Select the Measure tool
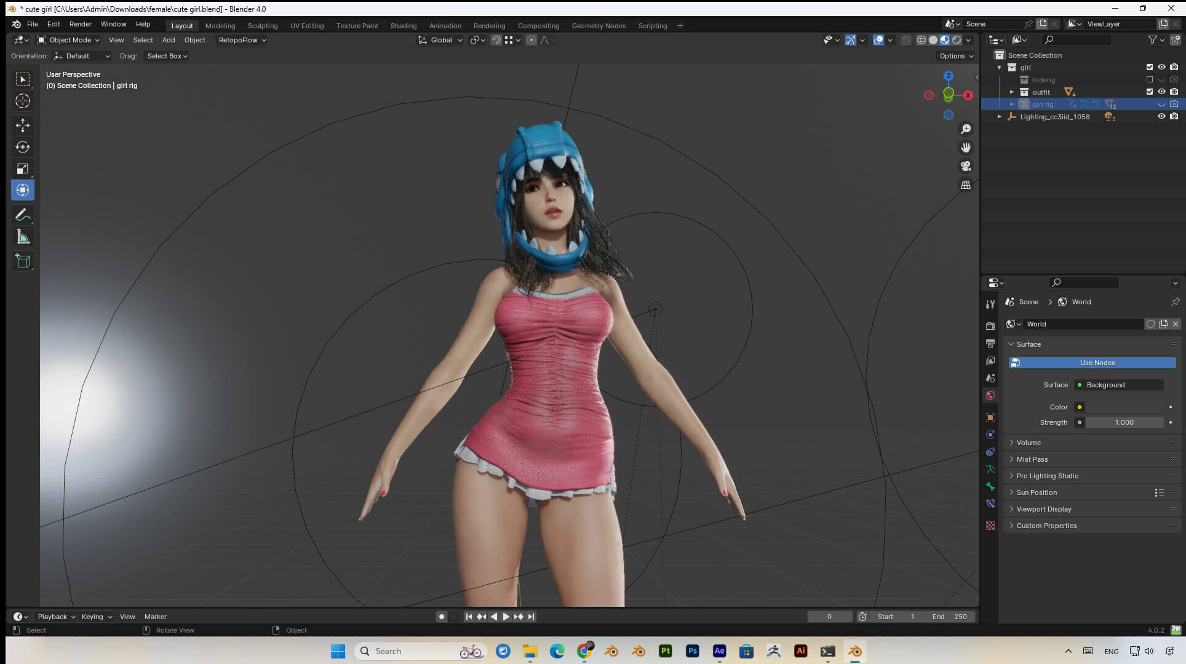The image size is (1186, 664). point(23,237)
